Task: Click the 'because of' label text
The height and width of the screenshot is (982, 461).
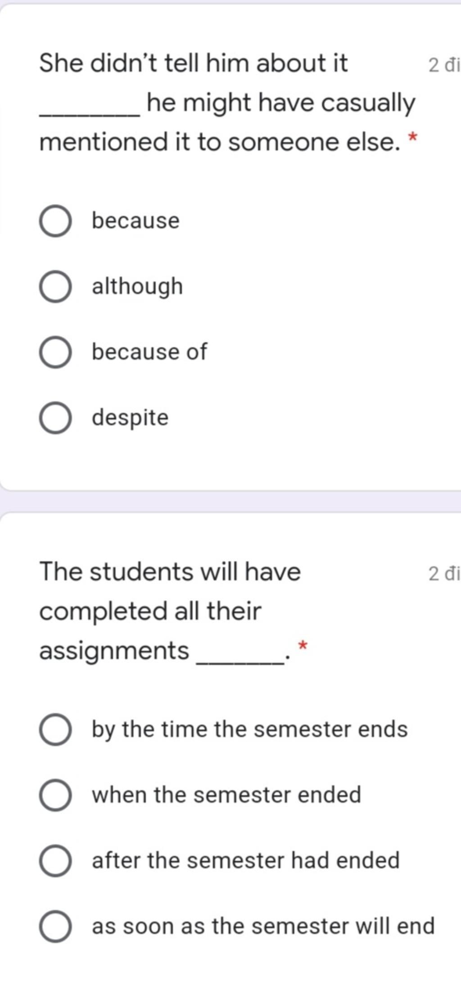Action: pos(149,352)
